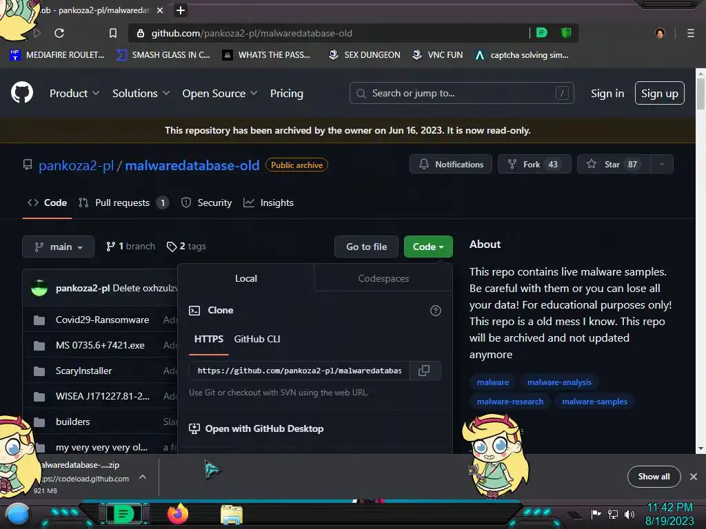Click Show all downloads button
Viewport: 706px width, 529px height.
654,477
